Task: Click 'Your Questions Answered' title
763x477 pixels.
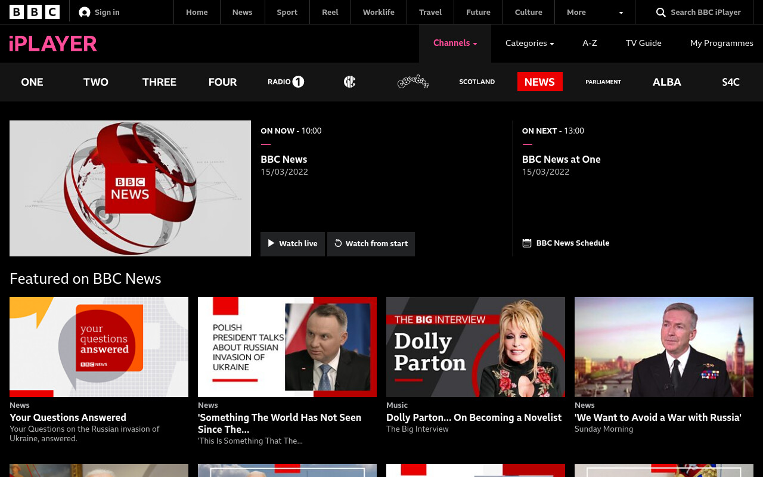Action: tap(68, 417)
